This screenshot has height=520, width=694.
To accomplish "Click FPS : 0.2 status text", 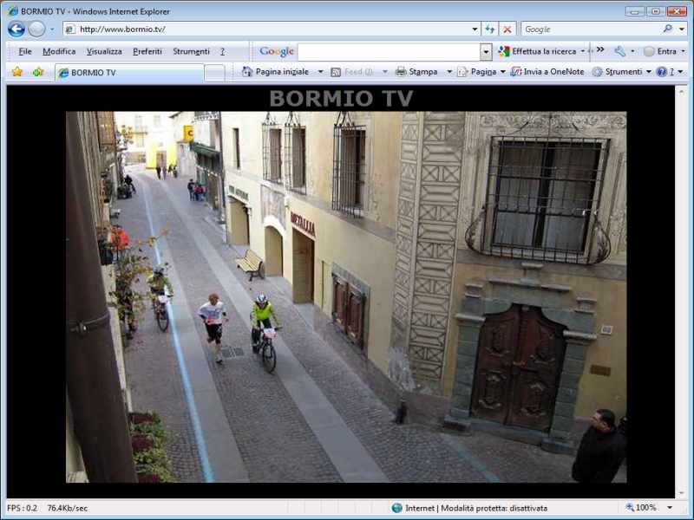I will coord(23,508).
